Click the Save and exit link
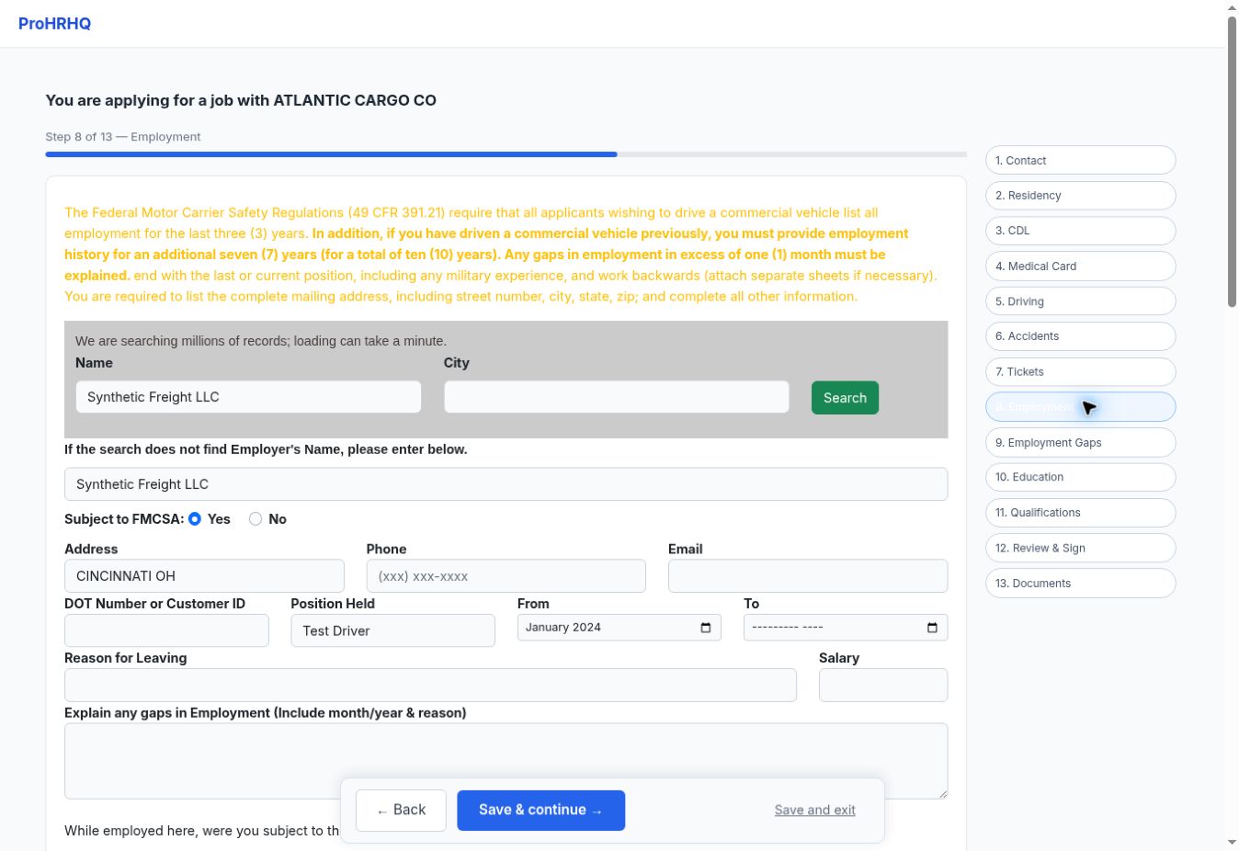This screenshot has width=1239, height=851. (x=815, y=811)
